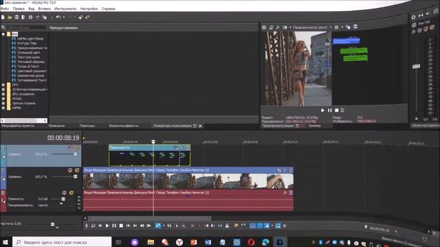Insert a marker with the flag icon
440x247 pixels.
pos(236,226)
